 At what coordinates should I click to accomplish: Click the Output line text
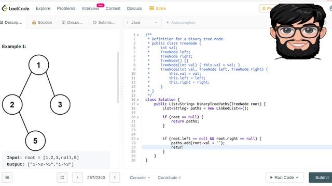(x=40, y=164)
